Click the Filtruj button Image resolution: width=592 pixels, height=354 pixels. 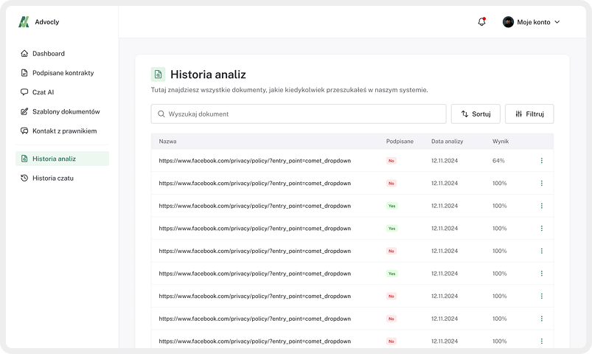pyautogui.click(x=529, y=114)
